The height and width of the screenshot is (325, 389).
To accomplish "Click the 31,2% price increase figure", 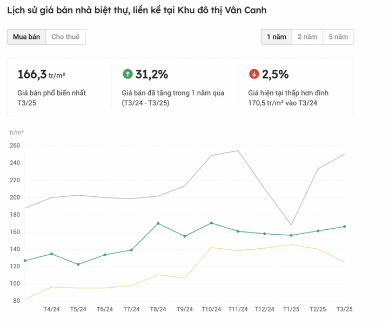I will tap(152, 74).
